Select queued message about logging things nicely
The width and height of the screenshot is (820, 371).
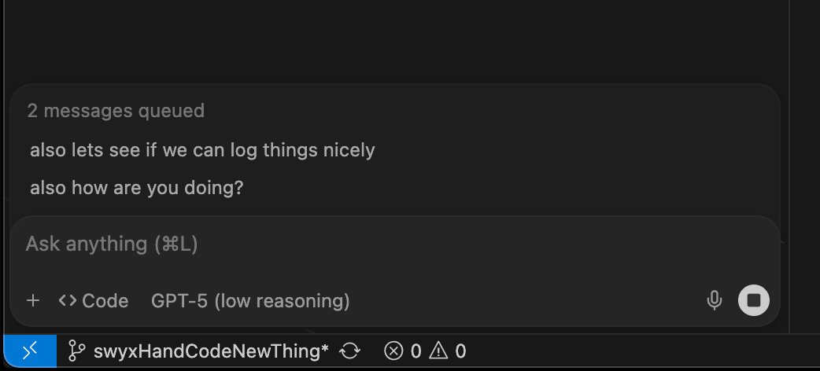click(x=202, y=149)
